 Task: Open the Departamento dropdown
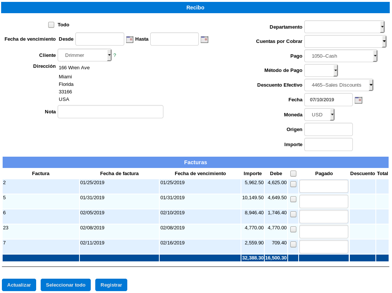[x=344, y=27]
